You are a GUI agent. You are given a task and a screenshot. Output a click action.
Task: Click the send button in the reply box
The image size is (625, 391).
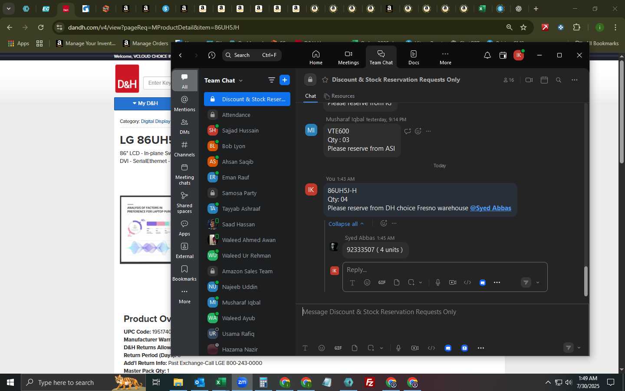click(x=526, y=282)
